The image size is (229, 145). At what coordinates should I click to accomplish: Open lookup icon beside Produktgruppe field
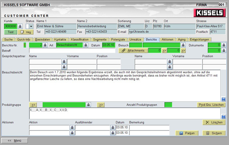click(88, 105)
